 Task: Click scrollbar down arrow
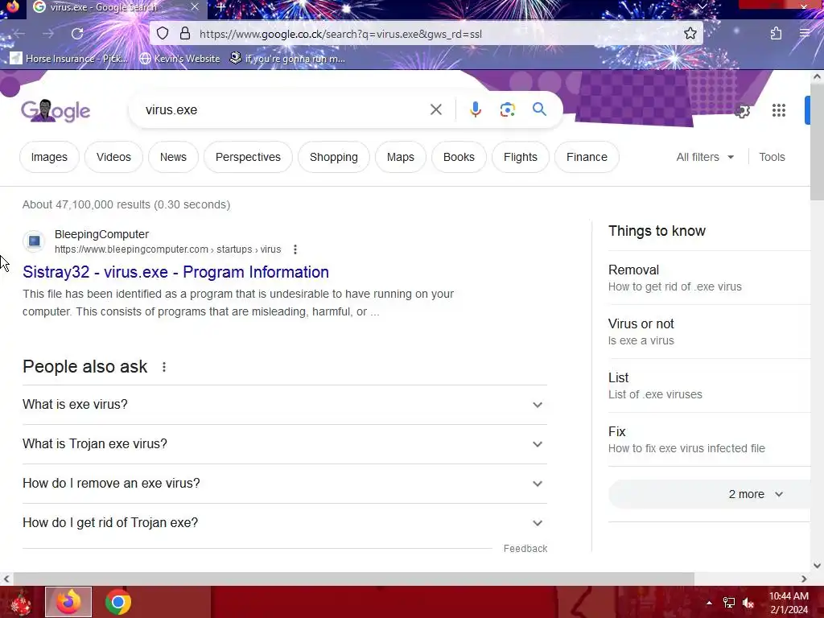817,566
